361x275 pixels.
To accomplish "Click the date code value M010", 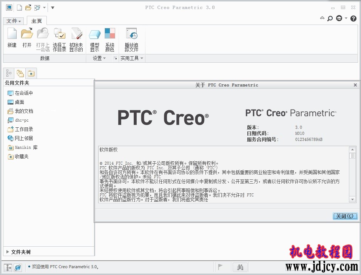I will (299, 133).
